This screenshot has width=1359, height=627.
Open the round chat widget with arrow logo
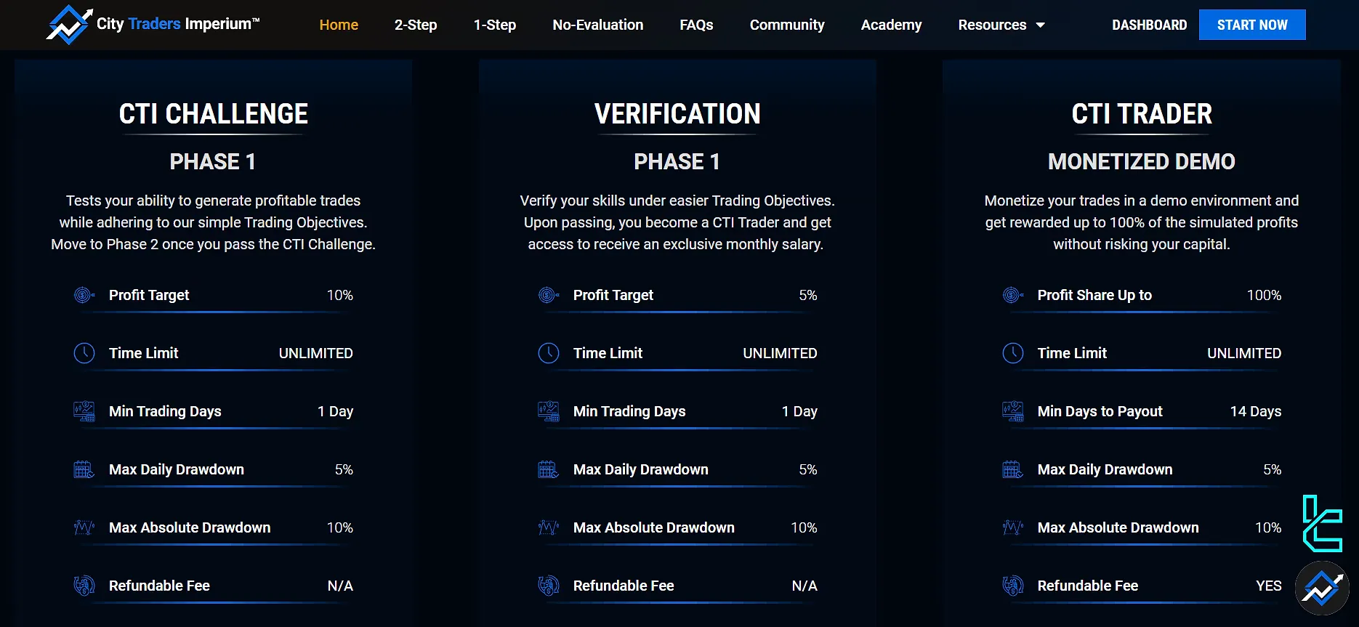click(1322, 588)
